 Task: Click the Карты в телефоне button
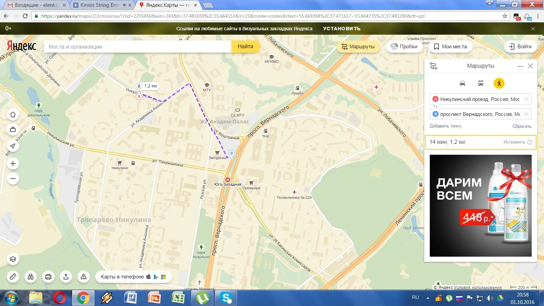tap(133, 277)
